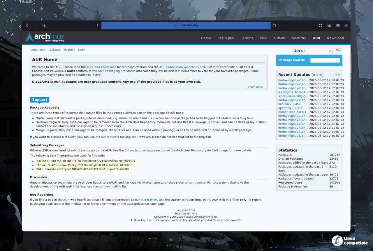Viewport: 373px width, 251px height.
Task: Click the Learn more... link
Action: pos(257,87)
